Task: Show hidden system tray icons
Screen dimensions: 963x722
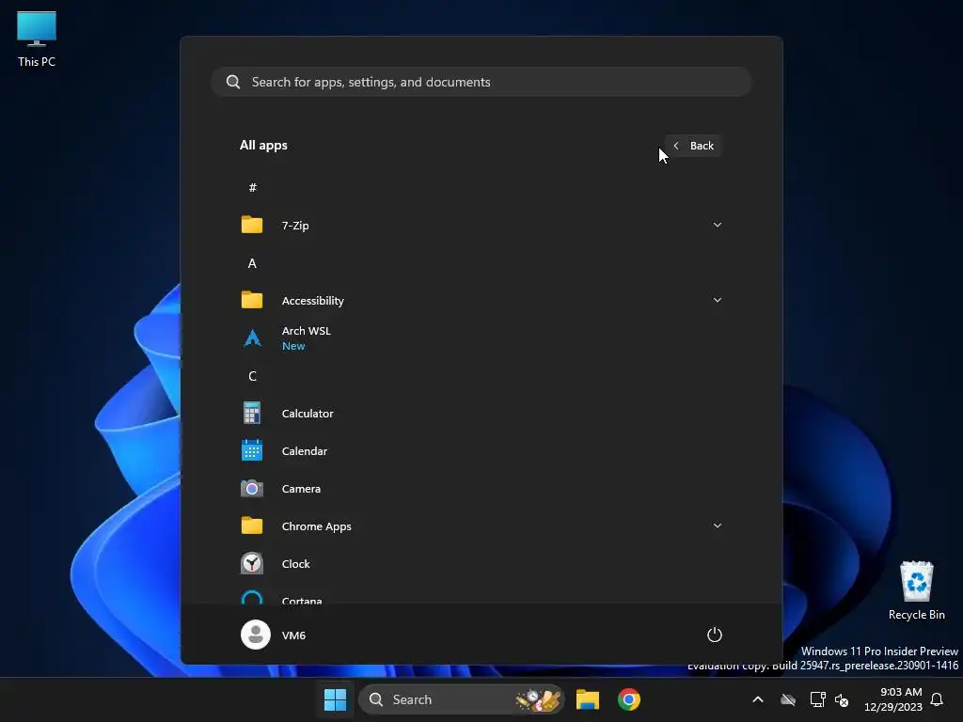Action: point(758,699)
